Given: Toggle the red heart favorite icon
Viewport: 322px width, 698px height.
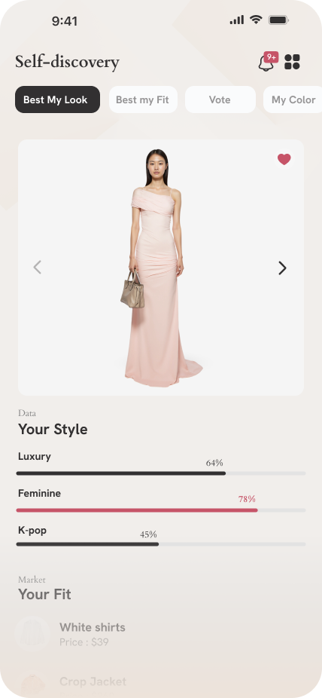Looking at the screenshot, I should (x=284, y=159).
